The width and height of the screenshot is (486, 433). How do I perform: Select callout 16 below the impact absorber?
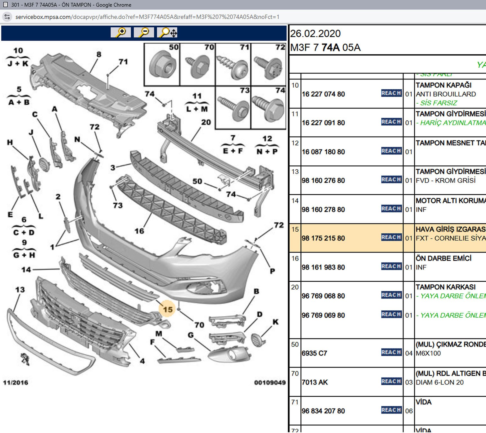click(x=139, y=231)
